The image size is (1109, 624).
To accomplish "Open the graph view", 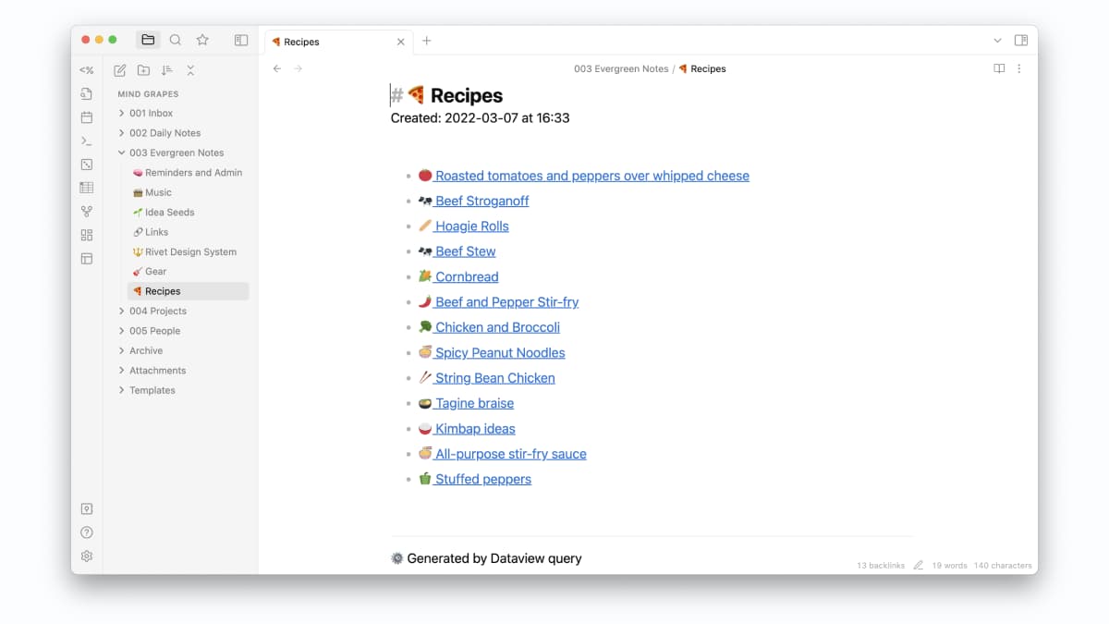I will tap(86, 211).
